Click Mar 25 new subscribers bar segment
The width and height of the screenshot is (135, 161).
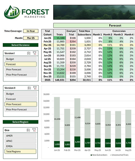pyautogui.click(x=77, y=142)
